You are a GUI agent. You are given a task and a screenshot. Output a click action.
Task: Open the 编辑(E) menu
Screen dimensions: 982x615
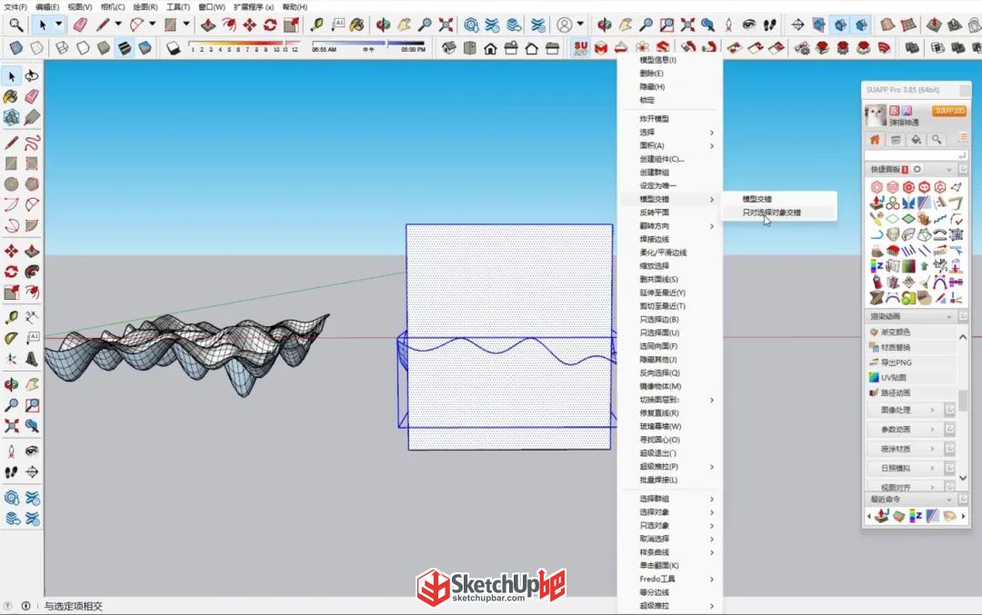(47, 7)
